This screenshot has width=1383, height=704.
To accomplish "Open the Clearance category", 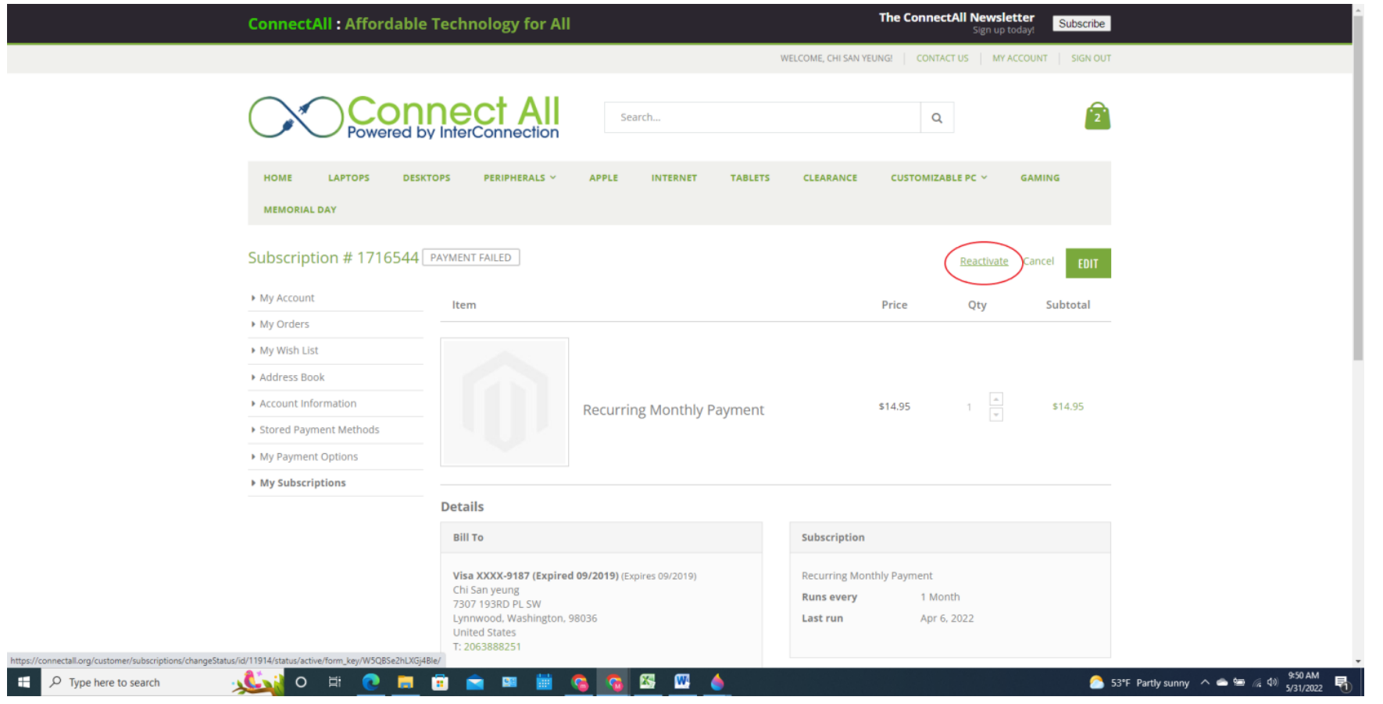I will pyautogui.click(x=830, y=178).
